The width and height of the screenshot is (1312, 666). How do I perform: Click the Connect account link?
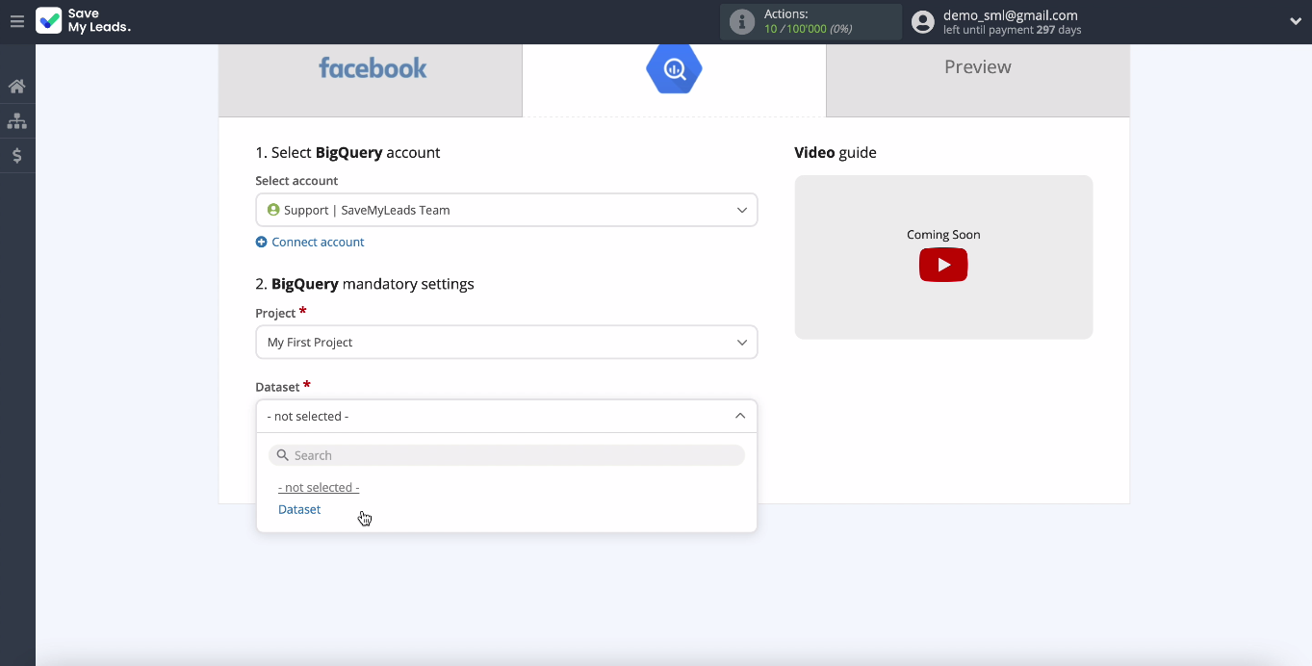click(318, 243)
